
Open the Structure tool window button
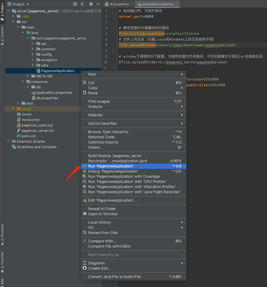pos(2,234)
